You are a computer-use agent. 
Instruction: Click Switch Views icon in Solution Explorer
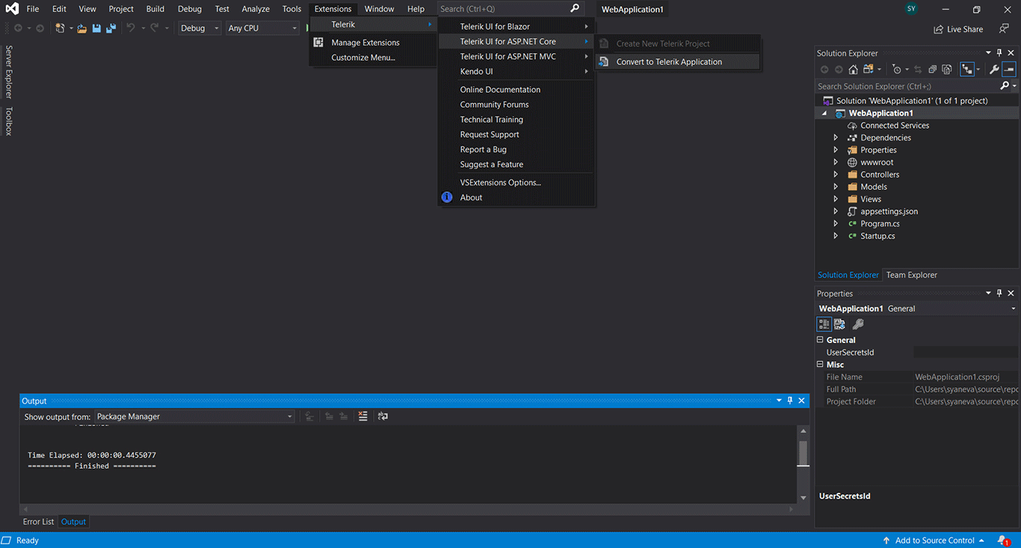point(868,70)
